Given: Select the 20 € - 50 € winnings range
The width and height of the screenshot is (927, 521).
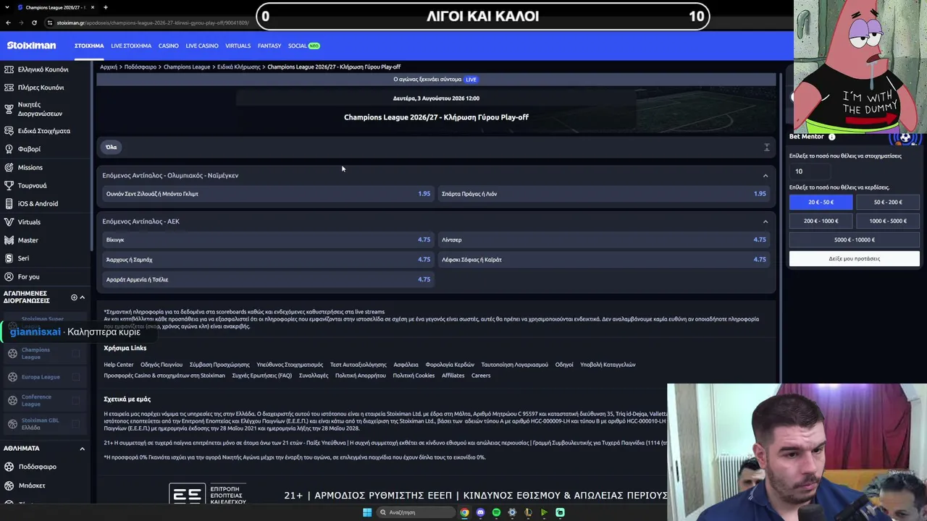Looking at the screenshot, I should click(821, 203).
